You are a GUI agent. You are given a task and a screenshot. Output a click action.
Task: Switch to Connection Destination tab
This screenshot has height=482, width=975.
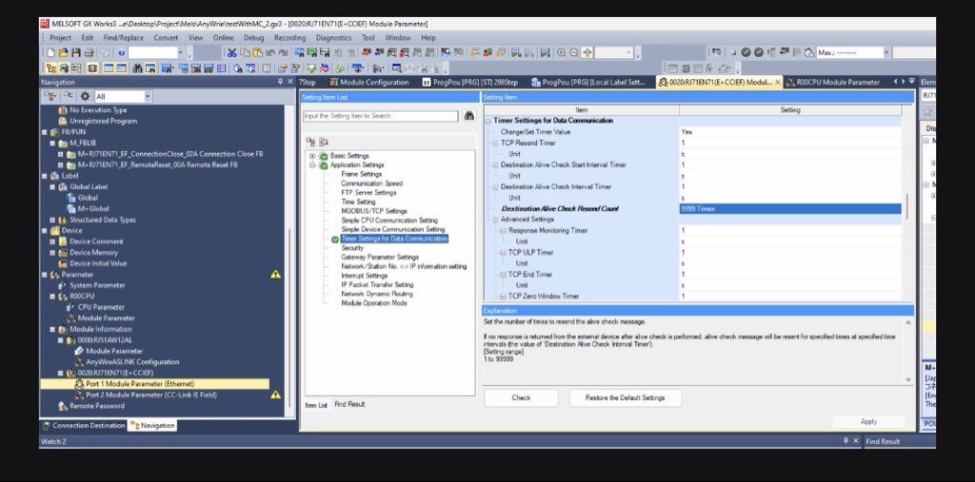tap(84, 426)
